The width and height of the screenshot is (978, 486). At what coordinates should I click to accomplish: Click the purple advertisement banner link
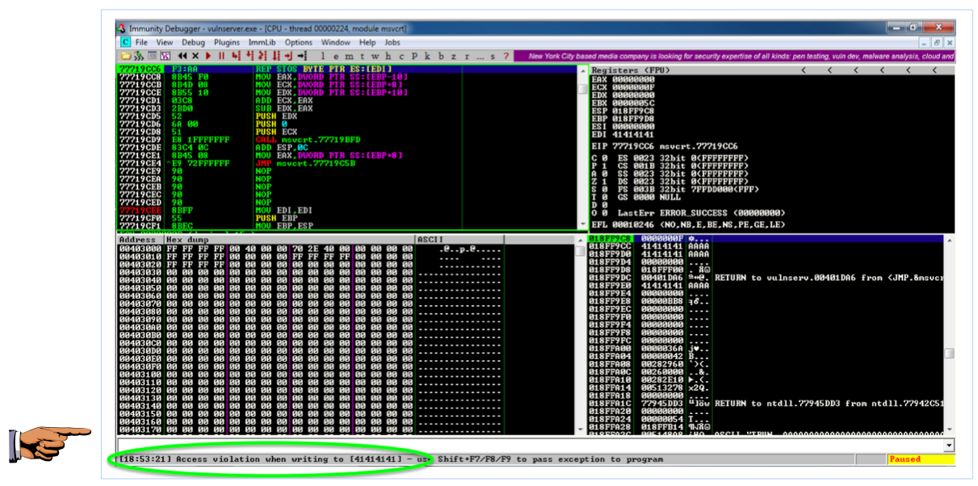[x=739, y=57]
